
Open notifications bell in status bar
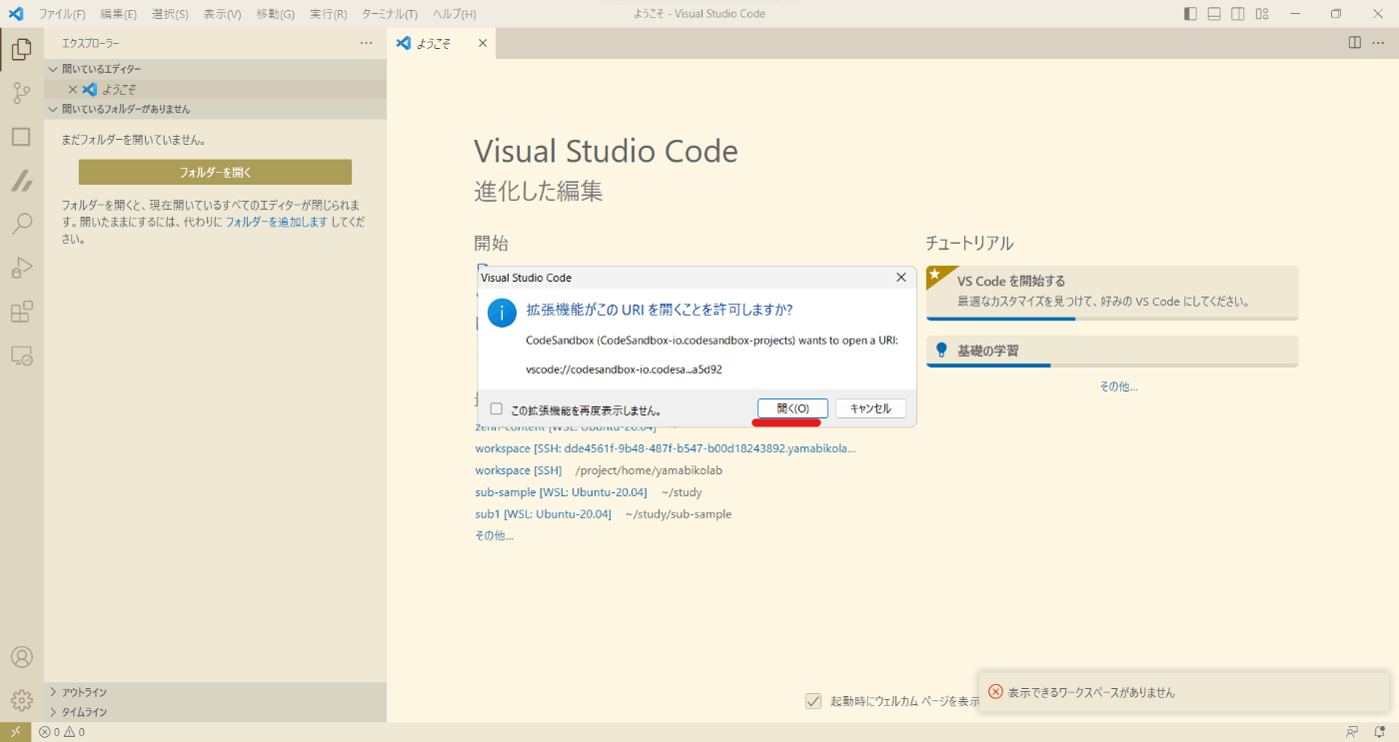[1380, 732]
